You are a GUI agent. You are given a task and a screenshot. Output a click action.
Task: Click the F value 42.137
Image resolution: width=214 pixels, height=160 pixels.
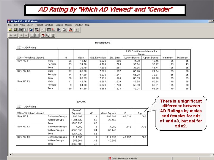coord(127,137)
